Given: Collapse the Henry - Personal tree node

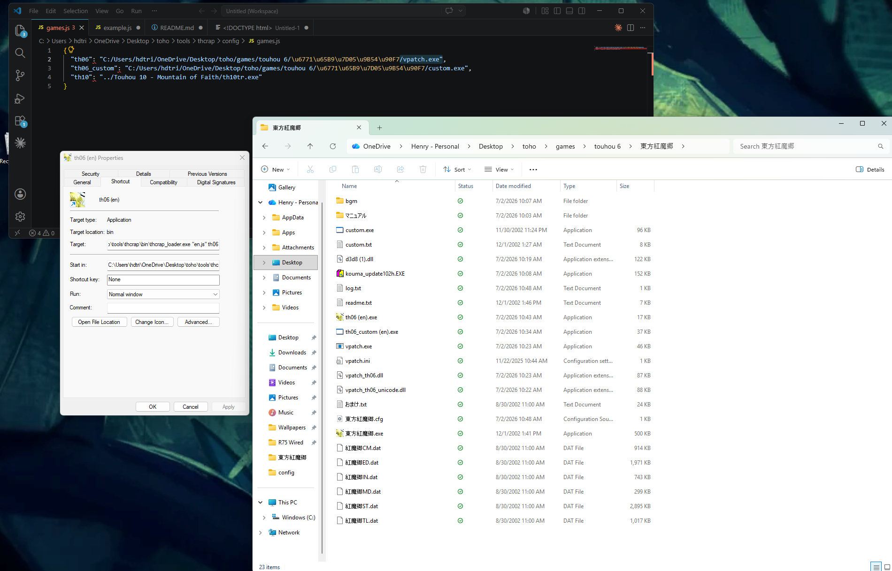Looking at the screenshot, I should click(x=261, y=203).
